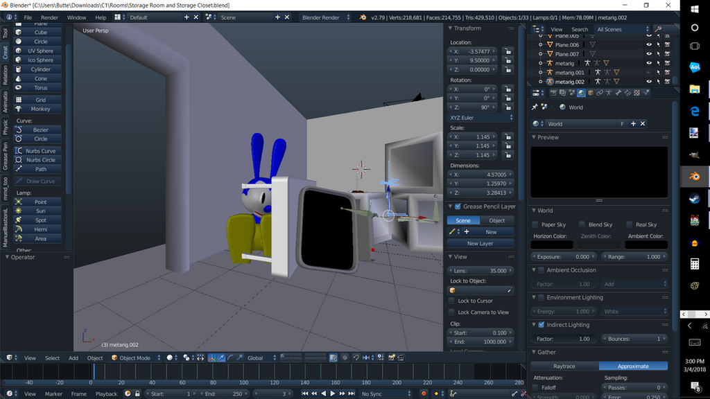Image resolution: width=710 pixels, height=399 pixels.
Task: Add a Nurbs Circle curve
Action: pos(37,160)
